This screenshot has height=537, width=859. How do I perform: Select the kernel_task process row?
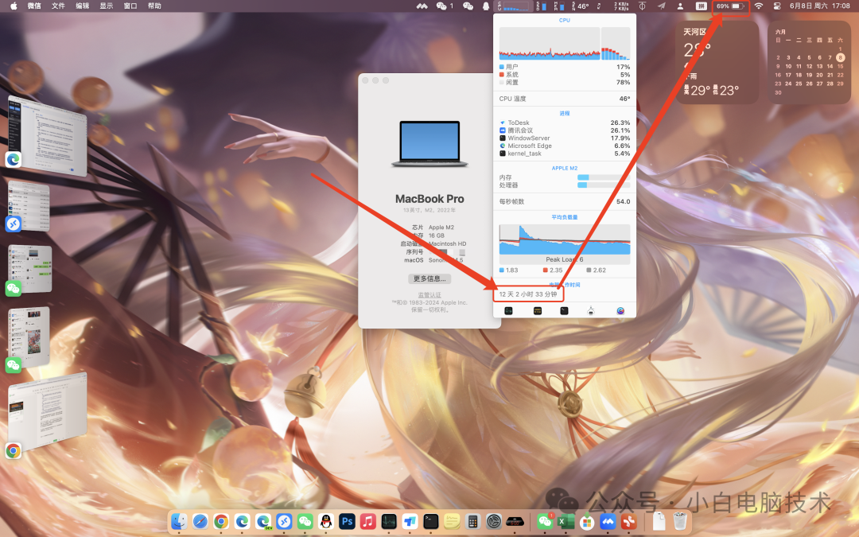click(564, 154)
